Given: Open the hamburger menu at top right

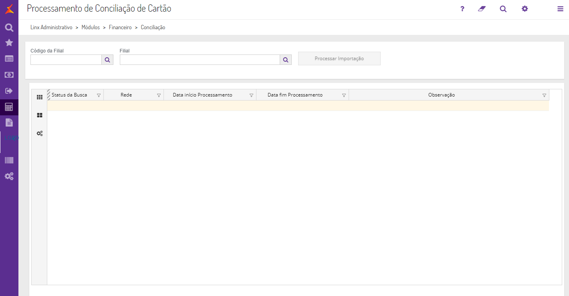Looking at the screenshot, I should tap(560, 9).
